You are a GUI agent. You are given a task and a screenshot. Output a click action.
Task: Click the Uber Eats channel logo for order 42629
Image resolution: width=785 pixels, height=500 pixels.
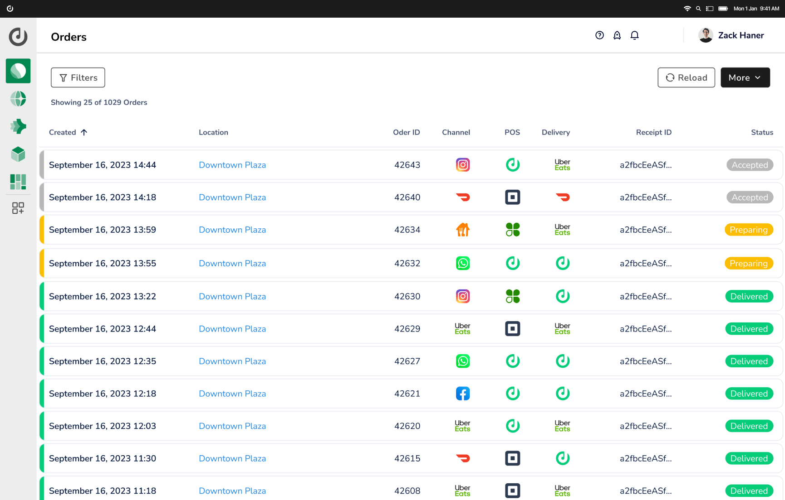(462, 329)
